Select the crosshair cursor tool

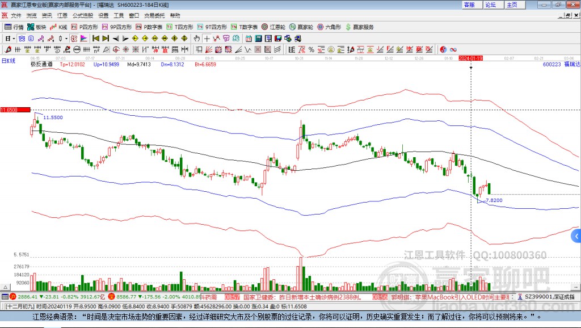coord(207,39)
